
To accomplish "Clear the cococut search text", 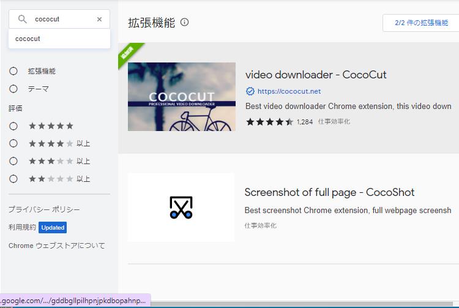I will [x=100, y=19].
